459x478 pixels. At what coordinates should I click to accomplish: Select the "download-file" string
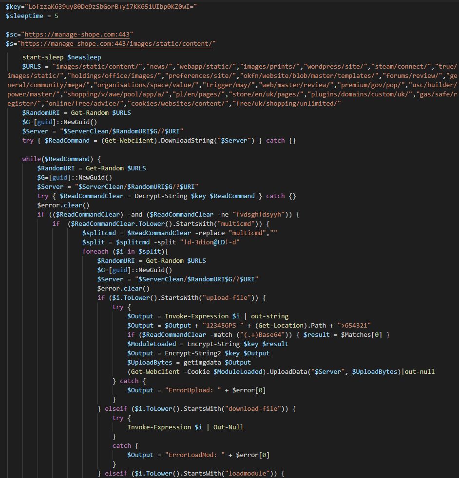(x=253, y=408)
